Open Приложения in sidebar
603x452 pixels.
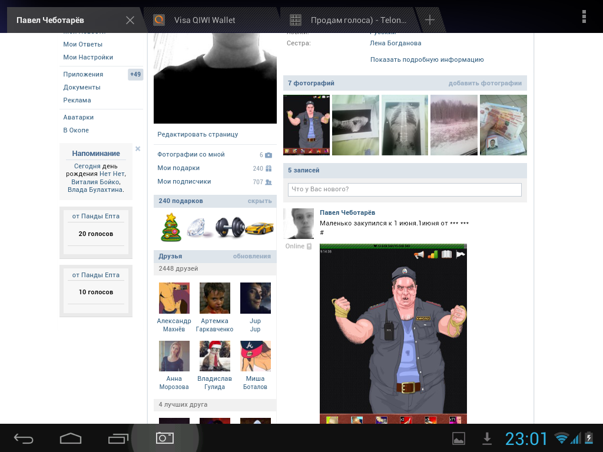tap(83, 74)
